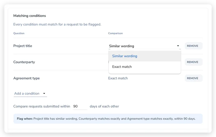
Task: Remove the Counterparty condition
Action: click(194, 62)
